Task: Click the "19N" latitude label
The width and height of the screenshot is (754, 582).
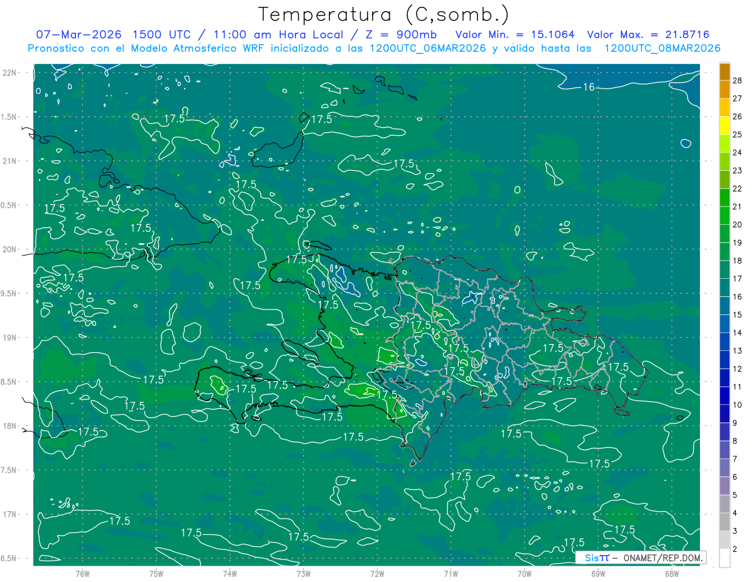Action: pyautogui.click(x=9, y=338)
